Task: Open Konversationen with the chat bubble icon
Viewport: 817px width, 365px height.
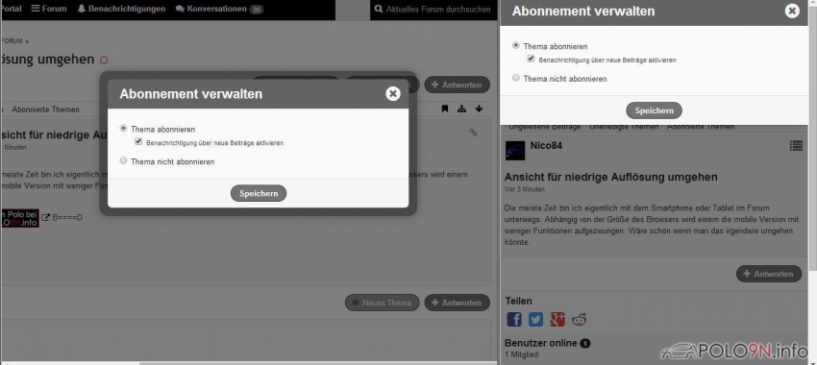Action: 211,9
